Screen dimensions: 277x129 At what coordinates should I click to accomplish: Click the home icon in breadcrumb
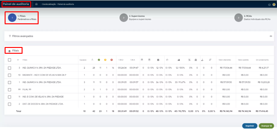click(36, 4)
